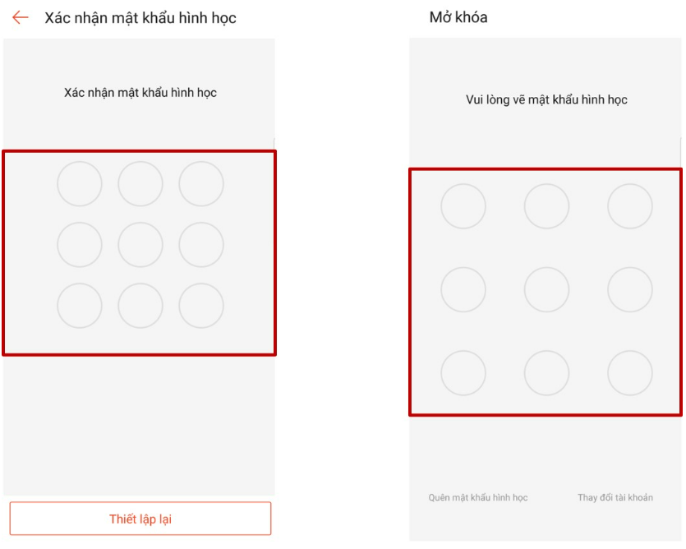Image resolution: width=686 pixels, height=549 pixels.
Task: Tap top-right pattern dot on Mở khóa screen
Action: (630, 206)
